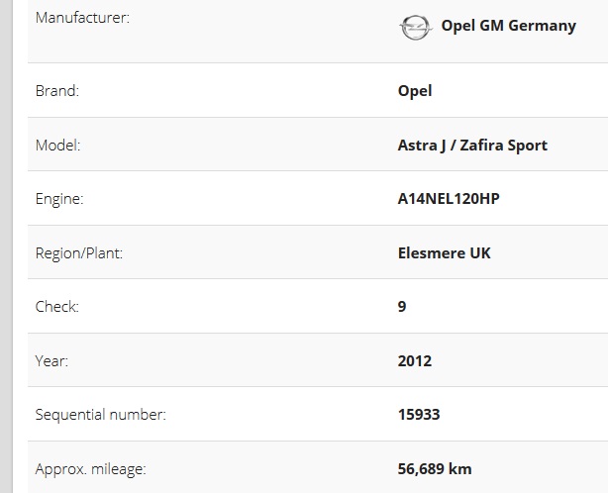The width and height of the screenshot is (608, 493).
Task: Click the Check field label
Action: point(56,307)
